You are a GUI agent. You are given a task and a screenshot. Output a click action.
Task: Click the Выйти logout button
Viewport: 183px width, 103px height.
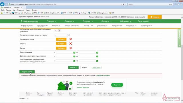tap(154, 17)
